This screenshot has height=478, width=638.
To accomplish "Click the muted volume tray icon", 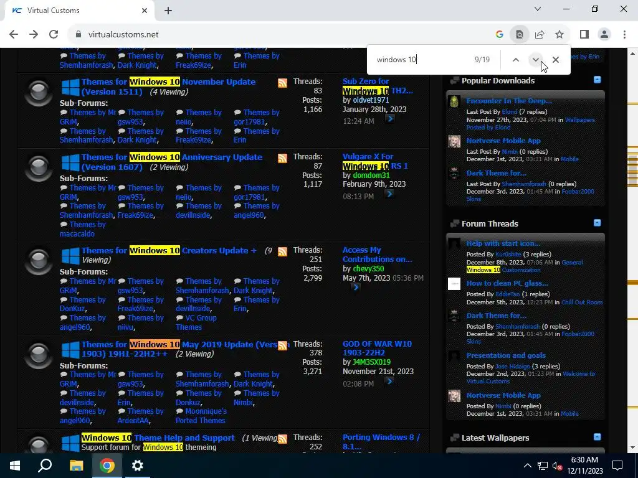I will [558, 466].
